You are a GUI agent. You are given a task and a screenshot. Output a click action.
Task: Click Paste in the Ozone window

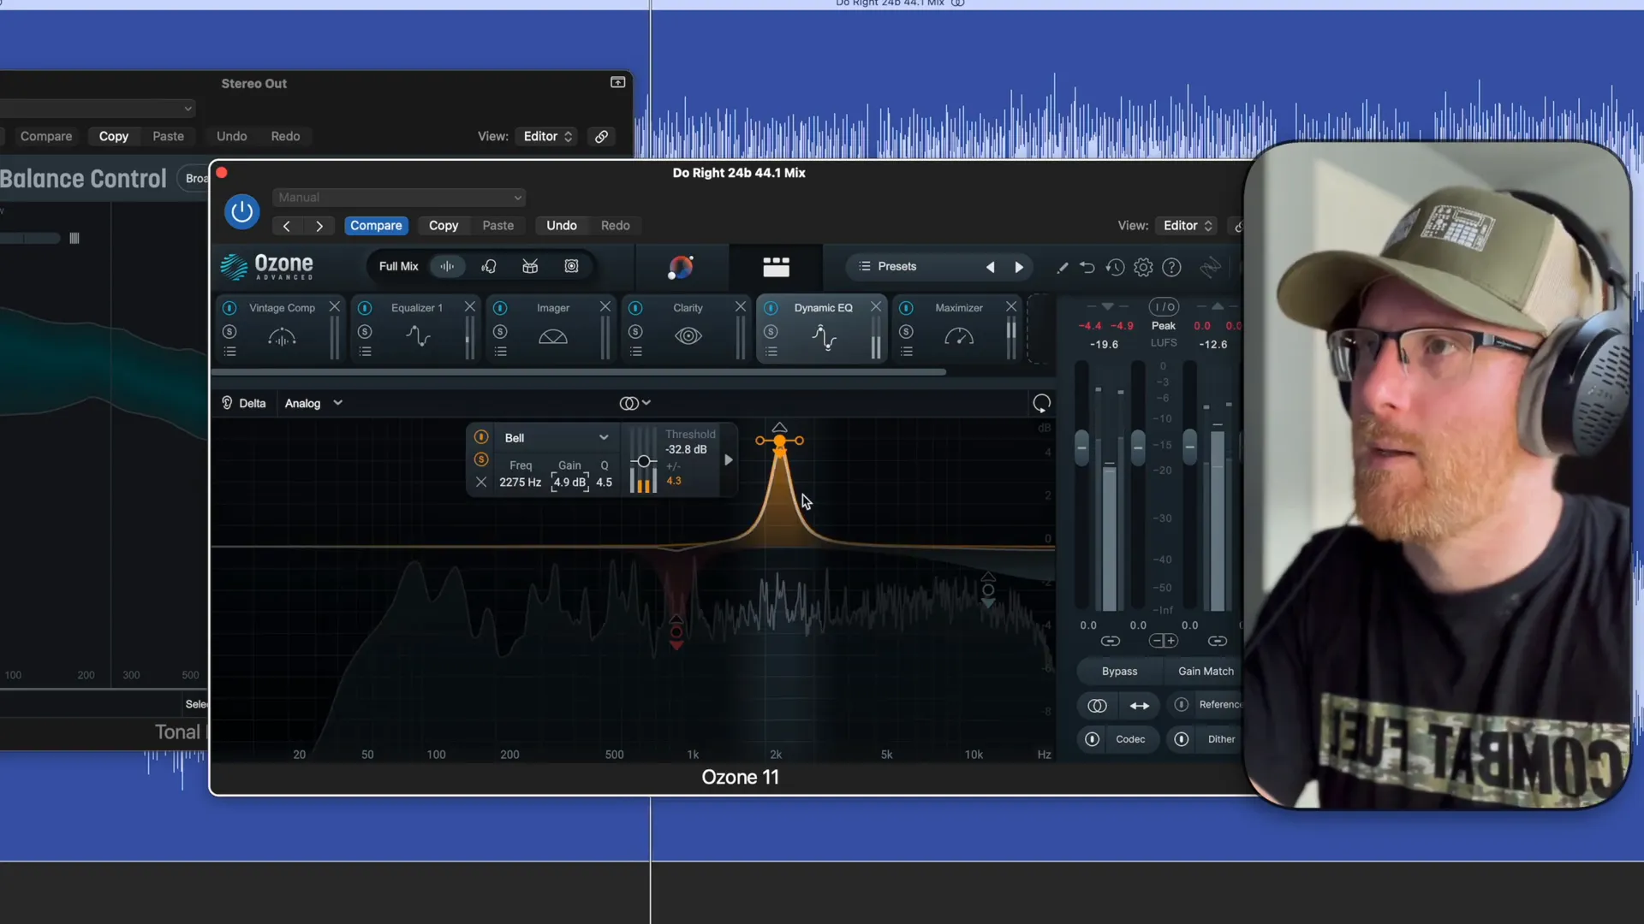tap(497, 226)
